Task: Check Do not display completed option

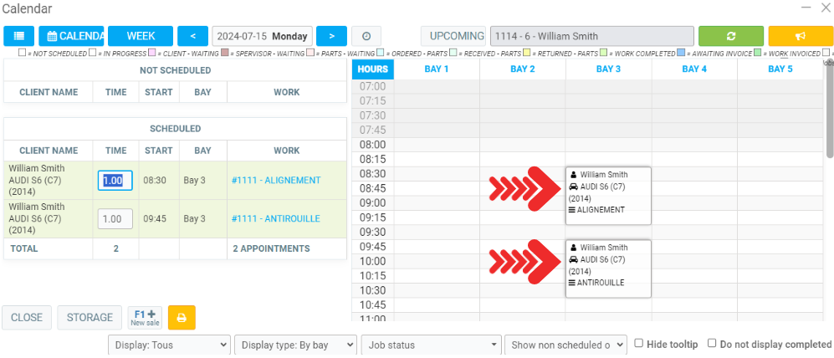Action: pyautogui.click(x=713, y=343)
